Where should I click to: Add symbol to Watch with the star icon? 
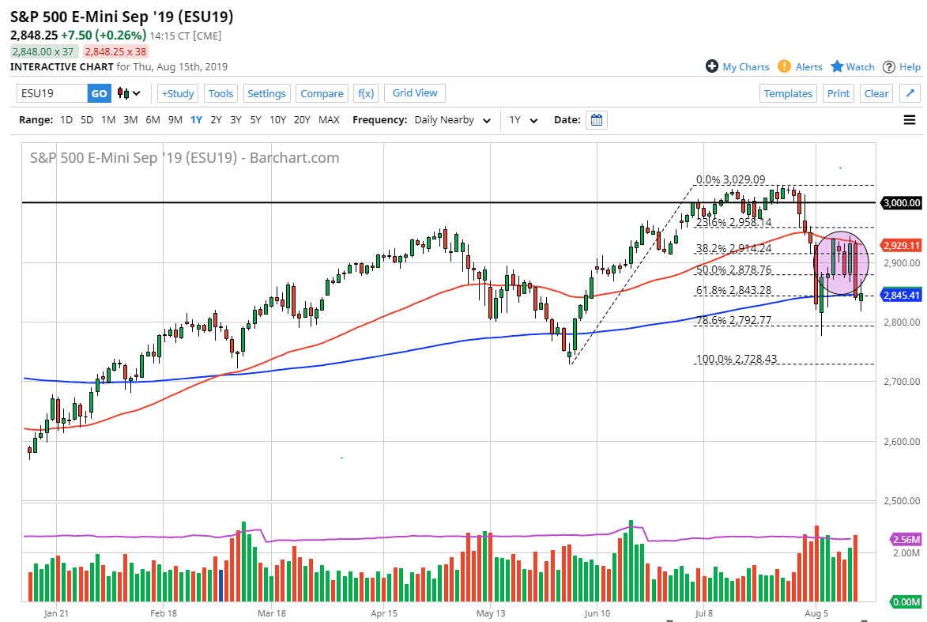click(835, 67)
